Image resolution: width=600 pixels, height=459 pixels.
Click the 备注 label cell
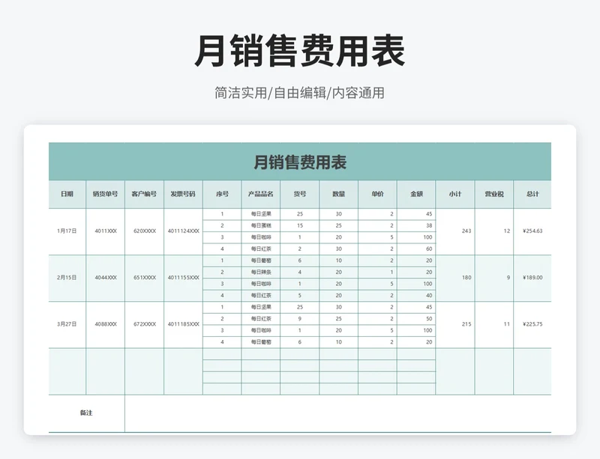(86, 413)
